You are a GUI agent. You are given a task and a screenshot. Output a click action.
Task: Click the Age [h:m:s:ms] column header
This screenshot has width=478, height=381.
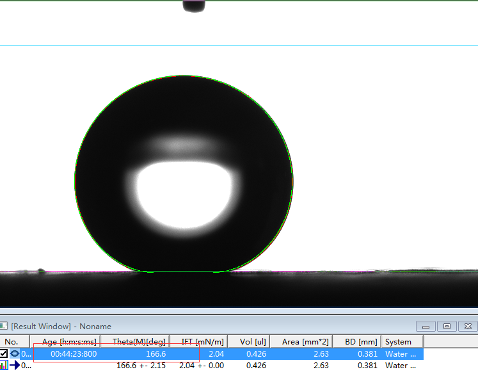[x=69, y=341]
